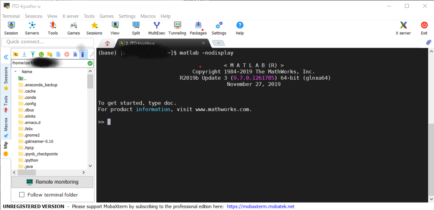
Task: Open the Tools toolbar button
Action: tap(53, 28)
